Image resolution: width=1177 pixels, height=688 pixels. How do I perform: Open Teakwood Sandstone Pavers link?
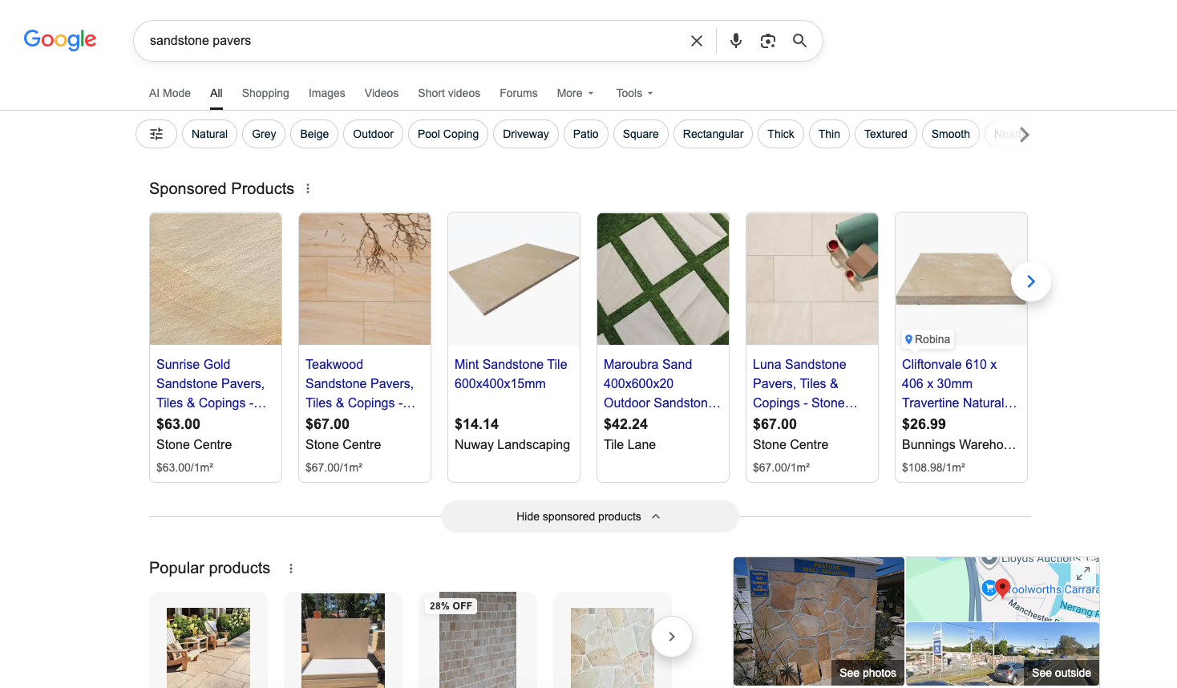click(x=361, y=383)
